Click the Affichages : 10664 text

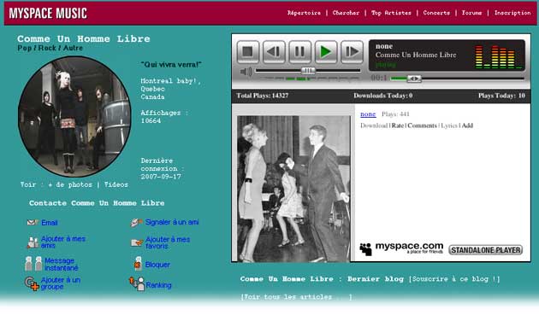click(x=164, y=117)
